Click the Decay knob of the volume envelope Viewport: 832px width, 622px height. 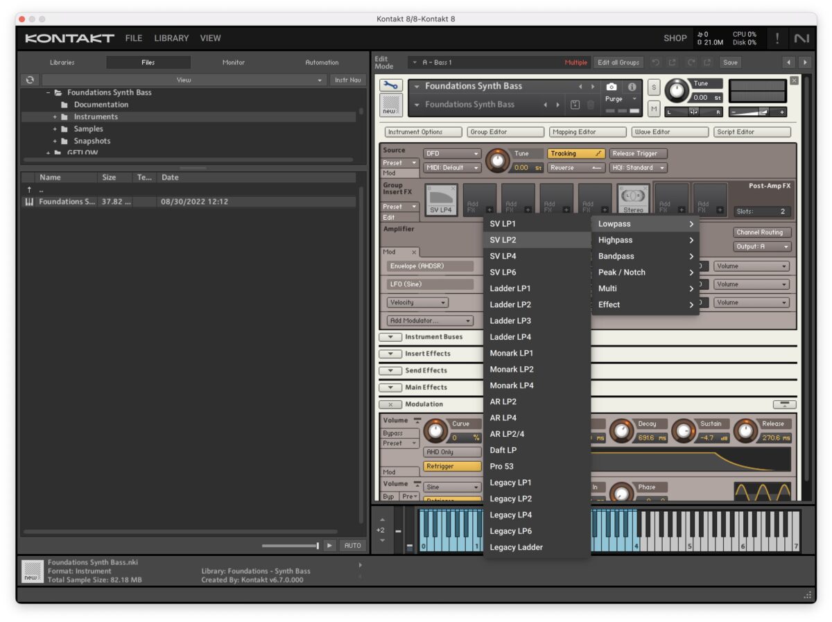(x=622, y=431)
